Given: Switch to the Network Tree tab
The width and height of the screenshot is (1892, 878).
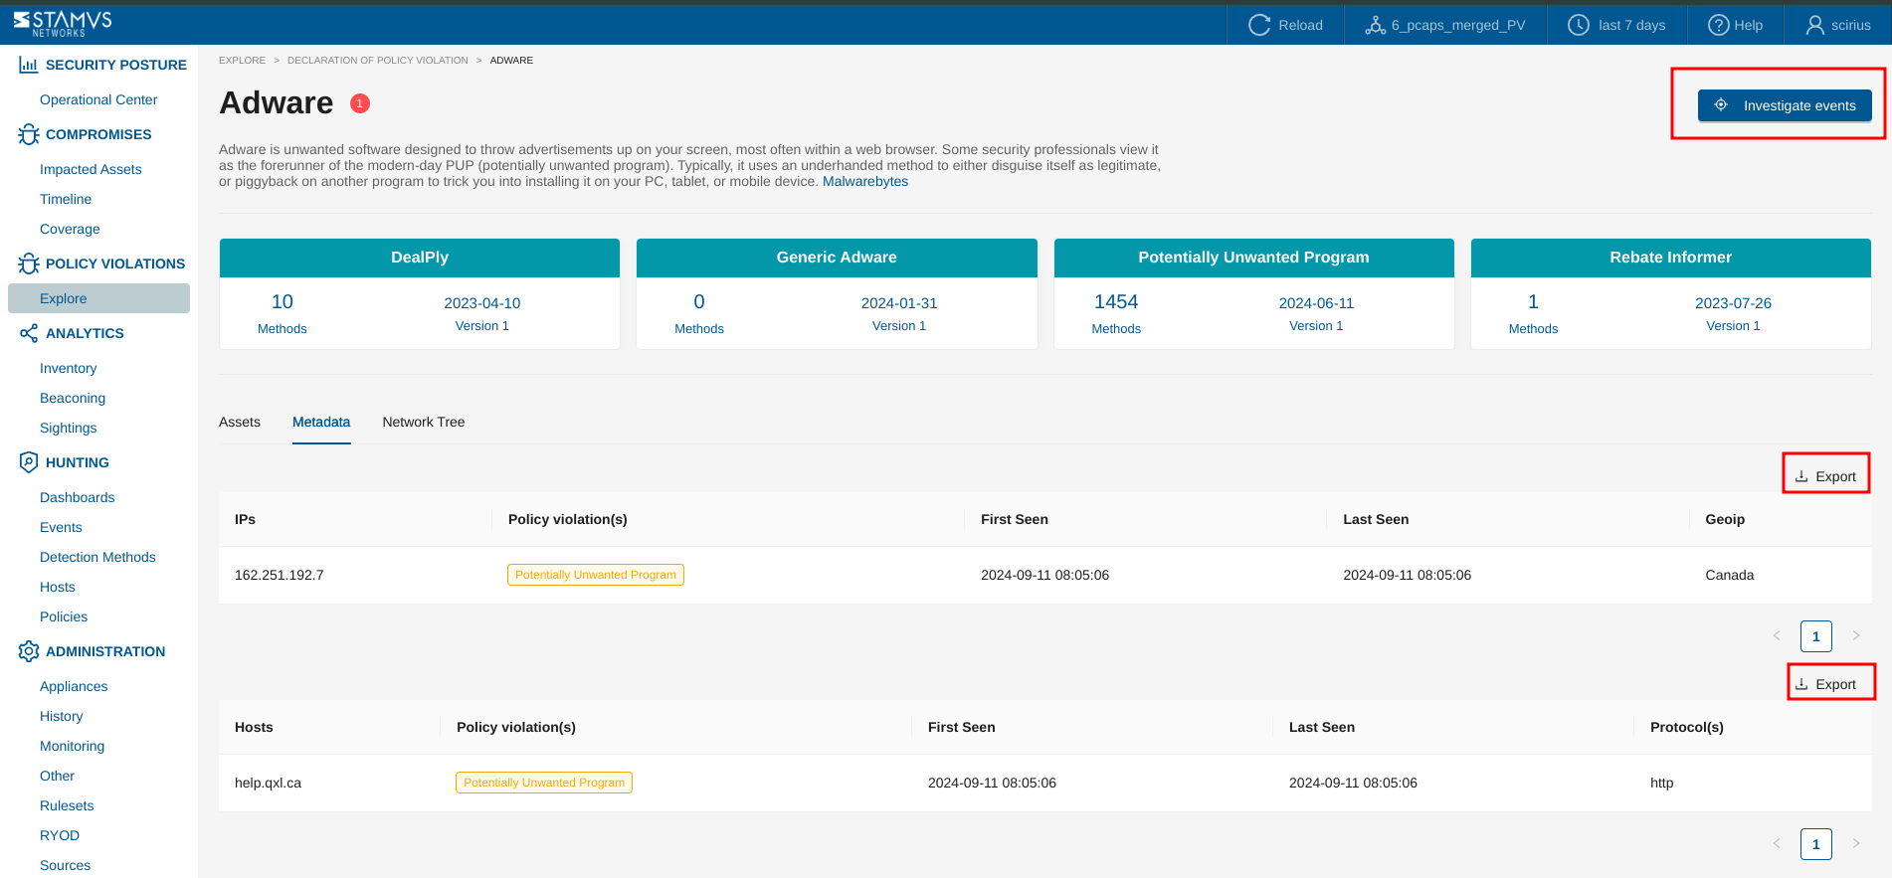Looking at the screenshot, I should tap(423, 422).
